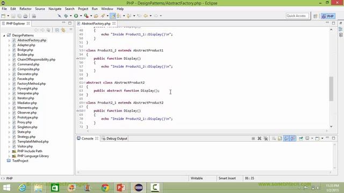Image resolution: width=344 pixels, height=193 pixels.
Task: Select the AbstractFactory.php editor tab
Action: 96,24
